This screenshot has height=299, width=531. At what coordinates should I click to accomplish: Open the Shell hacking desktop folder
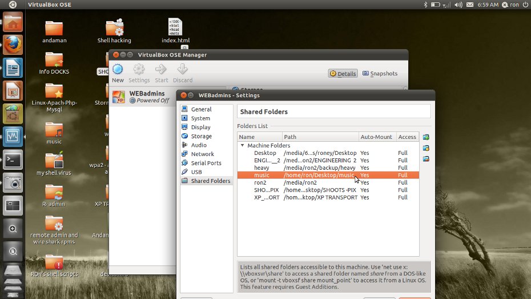[x=114, y=31]
